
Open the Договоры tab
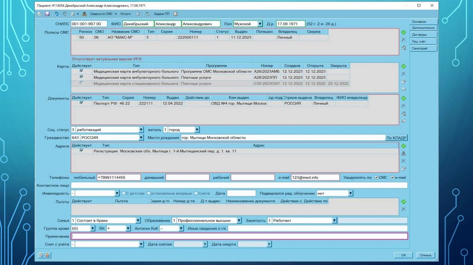(x=423, y=35)
